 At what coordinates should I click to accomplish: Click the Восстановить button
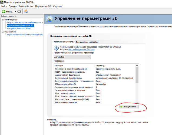129,107
